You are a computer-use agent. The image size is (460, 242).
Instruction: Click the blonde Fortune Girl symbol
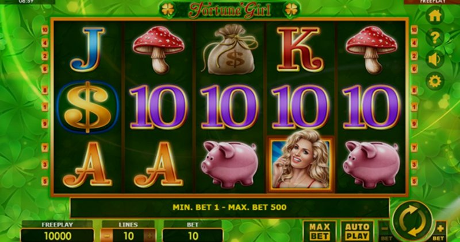click(x=301, y=163)
